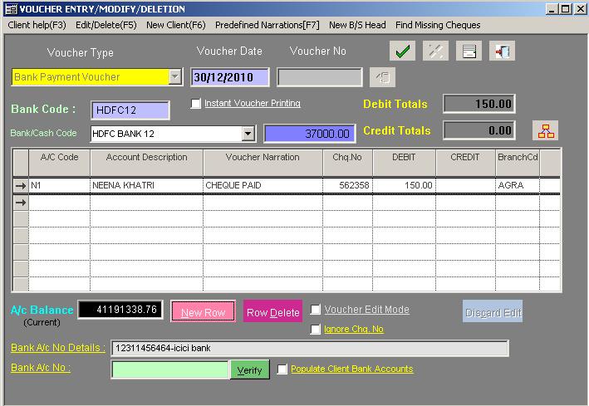
Task: Click the voucher list icon
Action: (x=469, y=51)
